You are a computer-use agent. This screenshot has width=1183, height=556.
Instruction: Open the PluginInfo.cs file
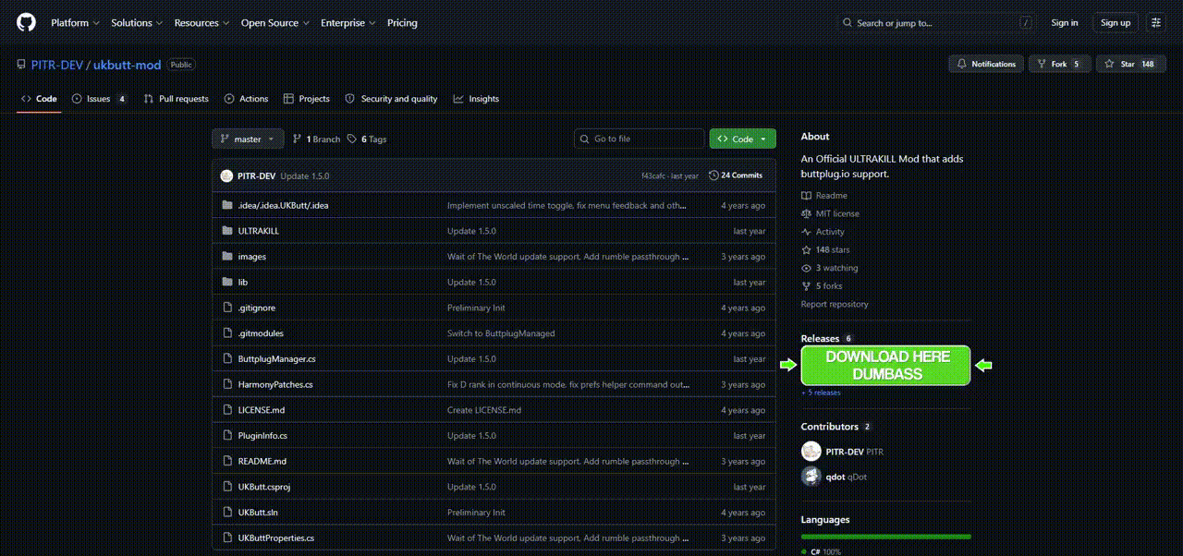click(262, 435)
